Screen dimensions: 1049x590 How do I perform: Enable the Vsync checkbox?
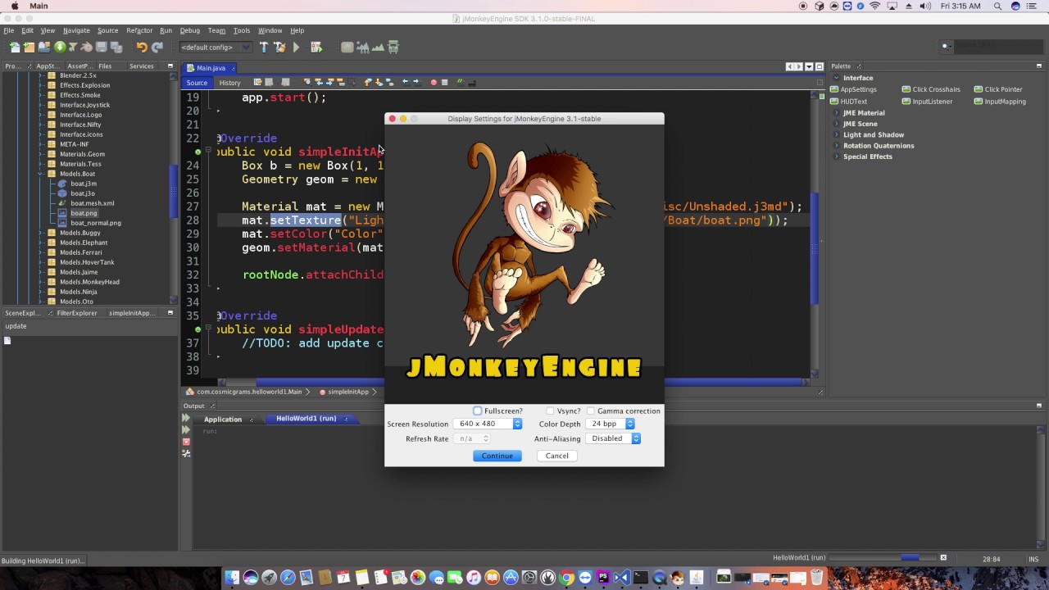(550, 411)
